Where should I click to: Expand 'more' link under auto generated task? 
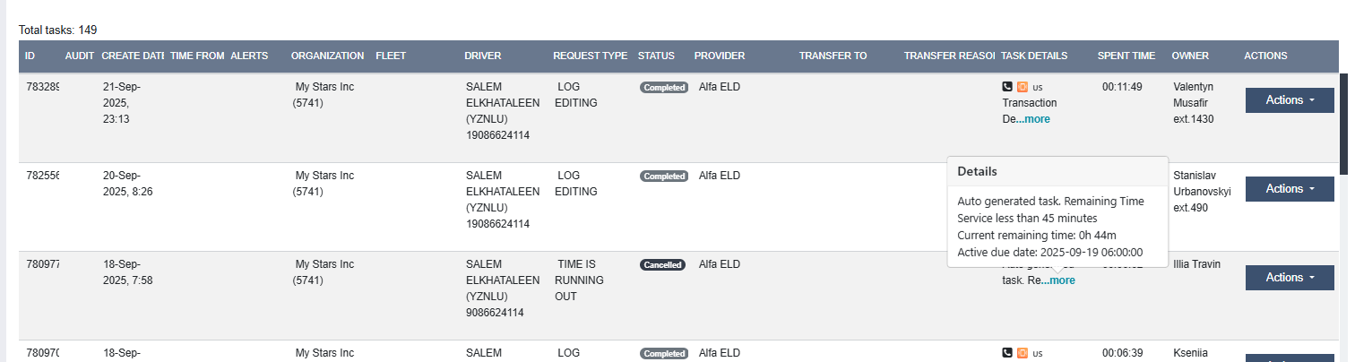pyautogui.click(x=1062, y=280)
